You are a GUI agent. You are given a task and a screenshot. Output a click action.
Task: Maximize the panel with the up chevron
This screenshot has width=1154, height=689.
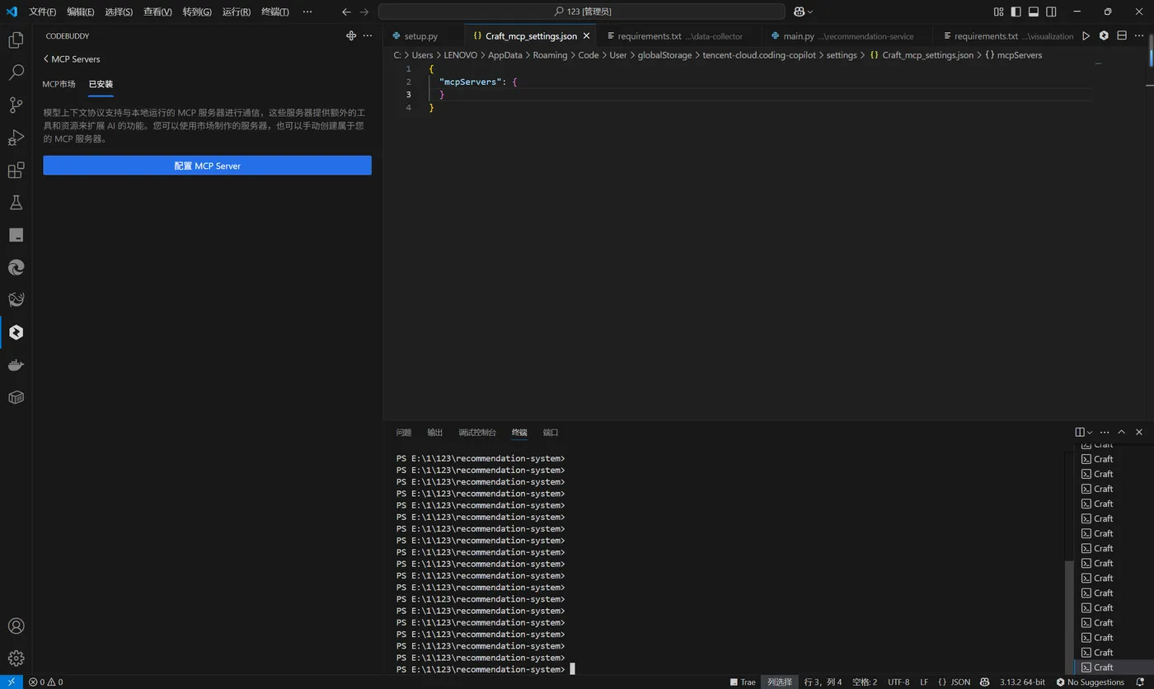pos(1121,432)
